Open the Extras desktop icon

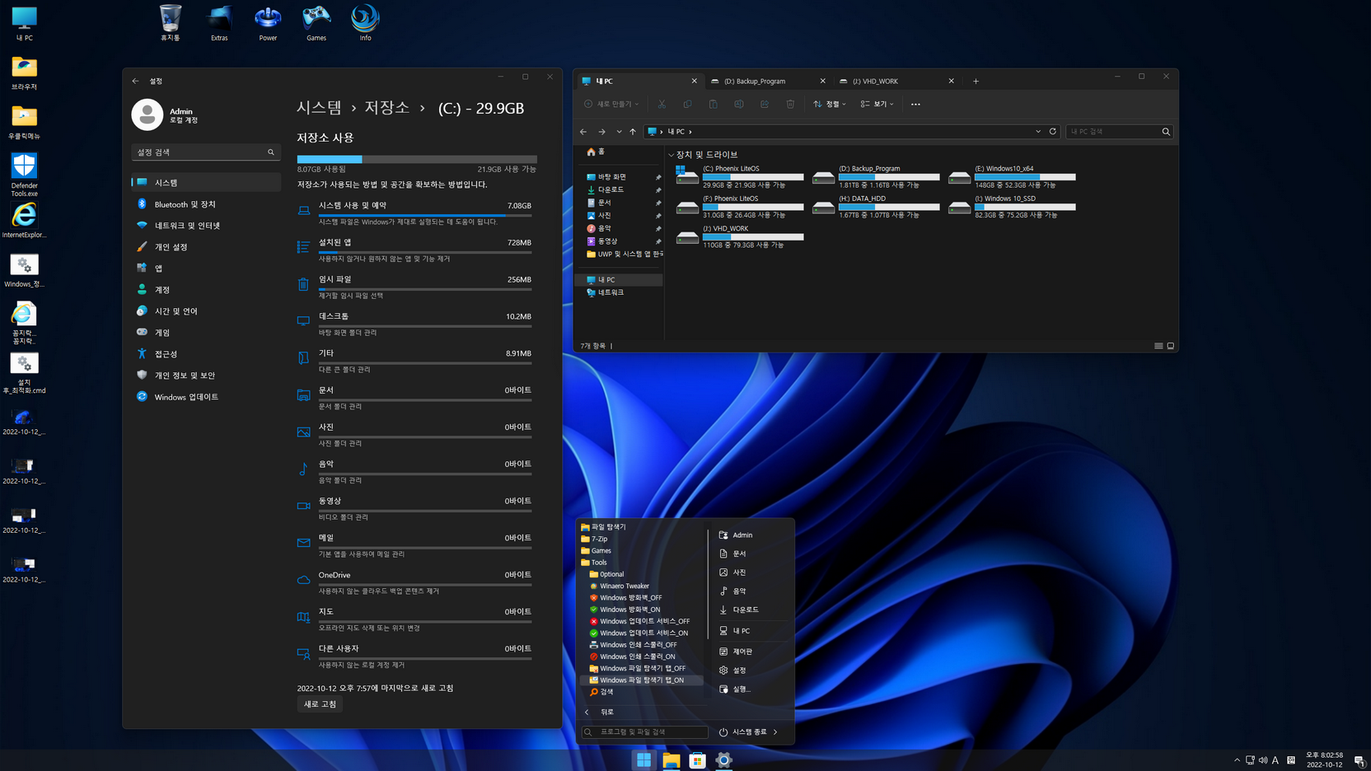(219, 23)
